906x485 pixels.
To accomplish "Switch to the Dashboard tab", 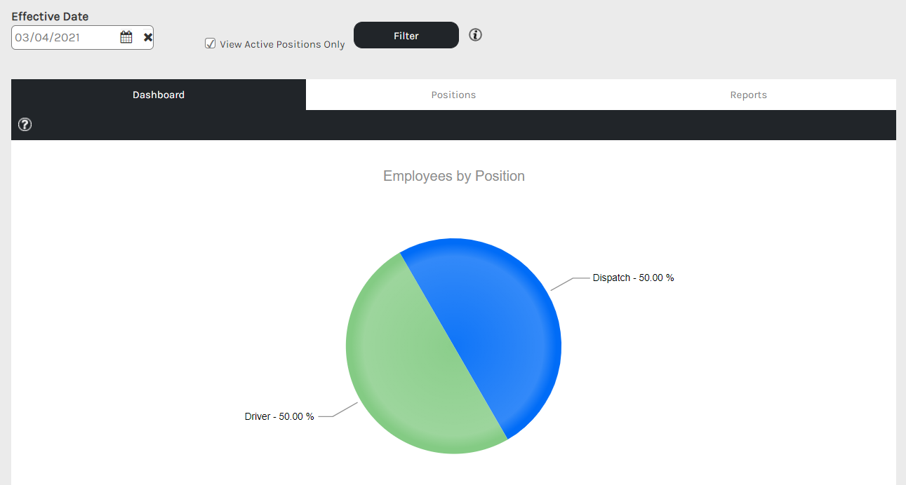I will 159,95.
